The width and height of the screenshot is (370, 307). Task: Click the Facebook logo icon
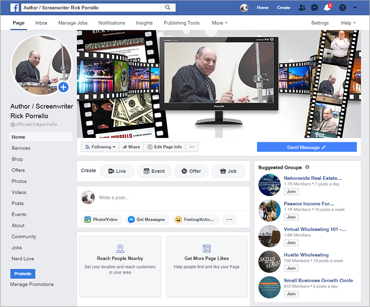(x=14, y=8)
